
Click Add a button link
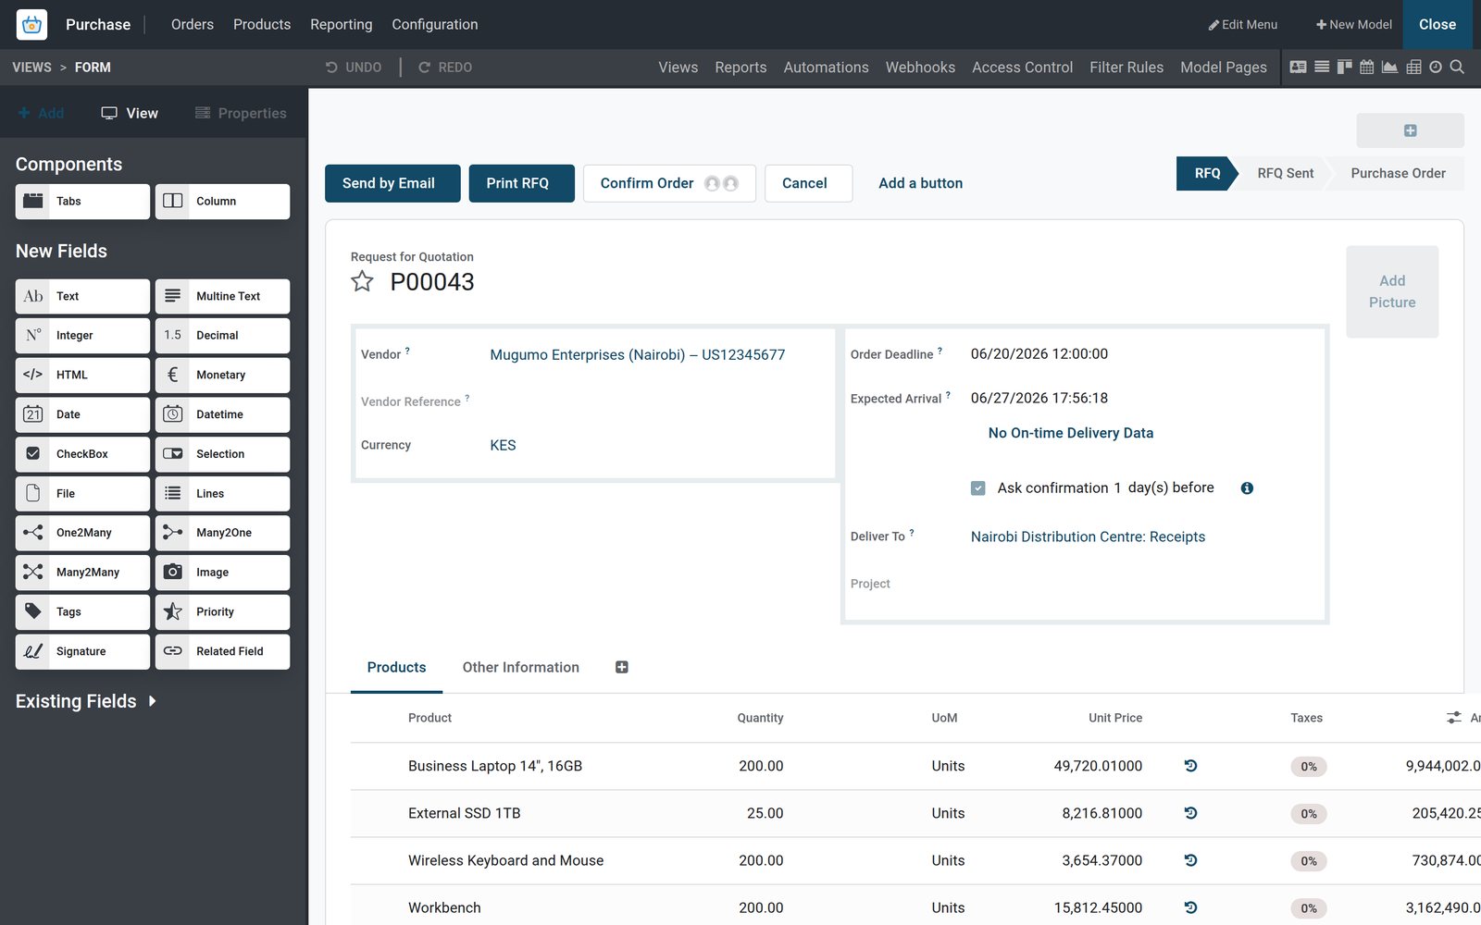point(921,183)
